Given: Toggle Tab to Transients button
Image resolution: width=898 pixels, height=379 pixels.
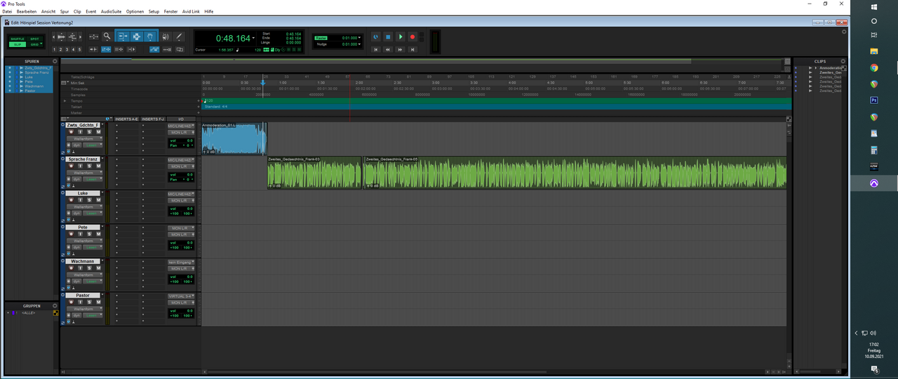Looking at the screenshot, I should click(93, 50).
